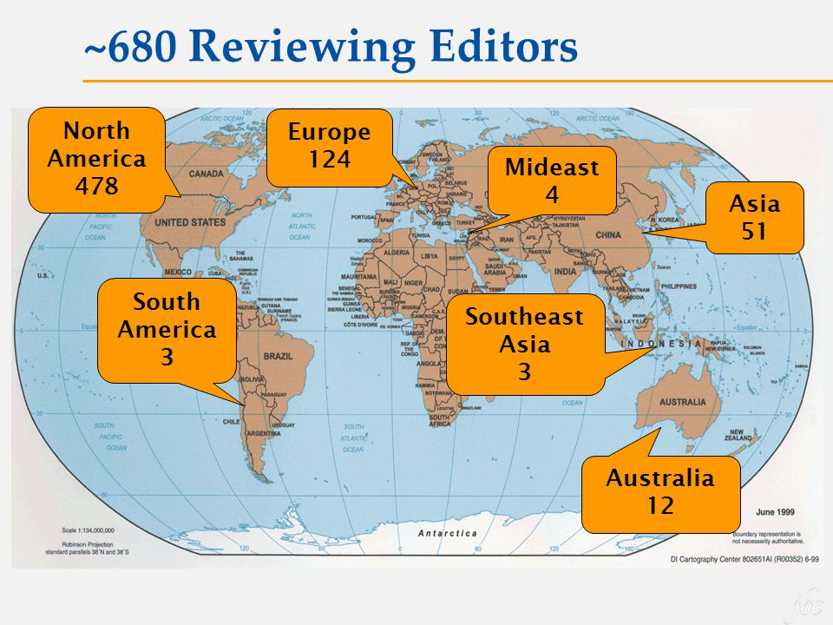Click the ANGOLA country label

[430, 364]
